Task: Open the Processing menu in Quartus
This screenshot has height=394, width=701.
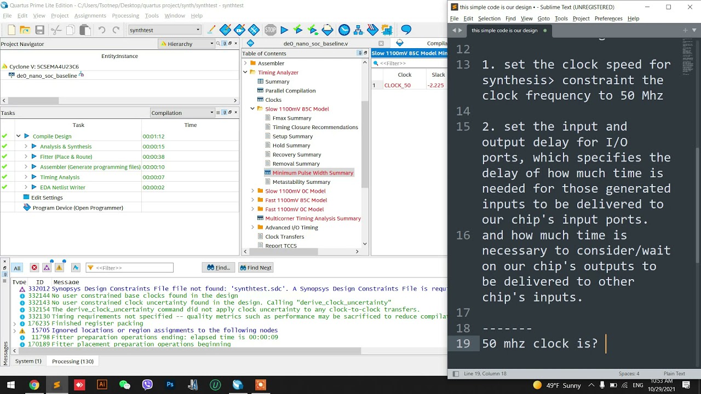Action: coord(125,15)
